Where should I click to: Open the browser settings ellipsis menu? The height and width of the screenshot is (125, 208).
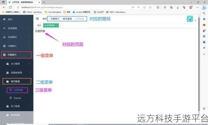tap(197, 7)
